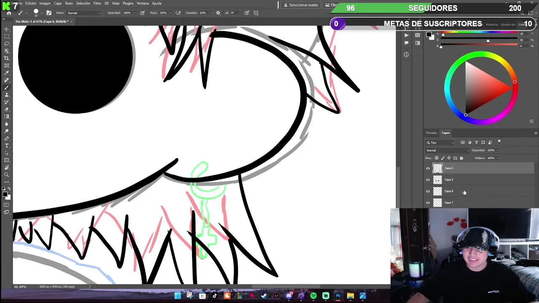
Task: Open the Filtro menu
Action: (97, 3)
